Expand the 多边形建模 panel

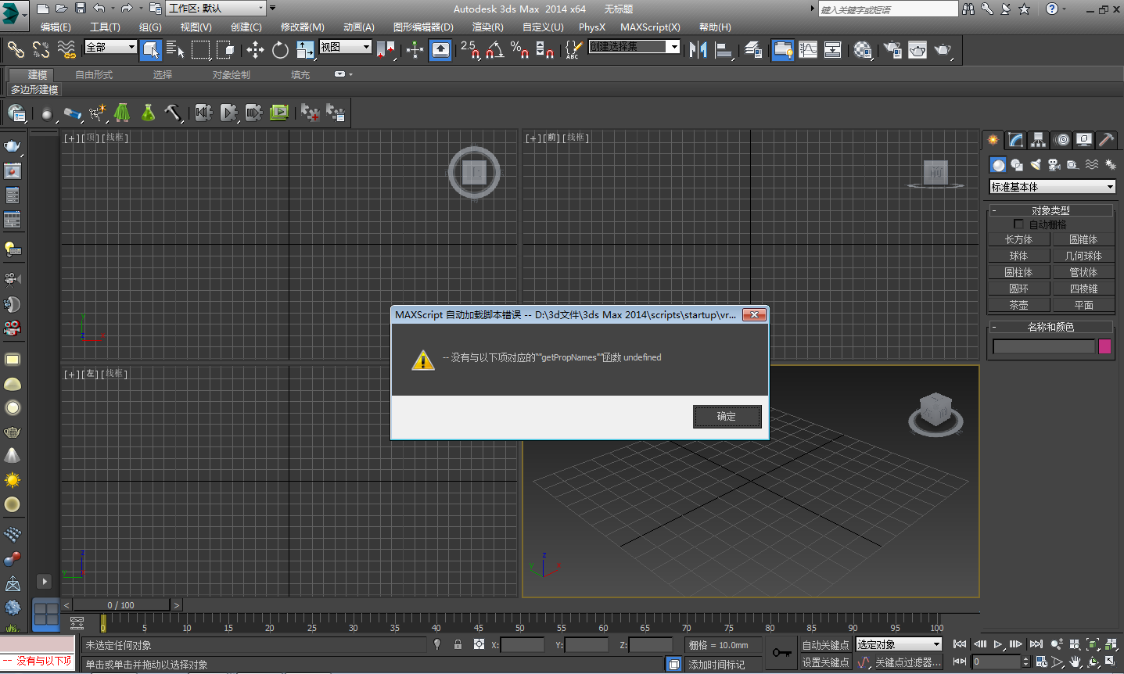click(34, 90)
